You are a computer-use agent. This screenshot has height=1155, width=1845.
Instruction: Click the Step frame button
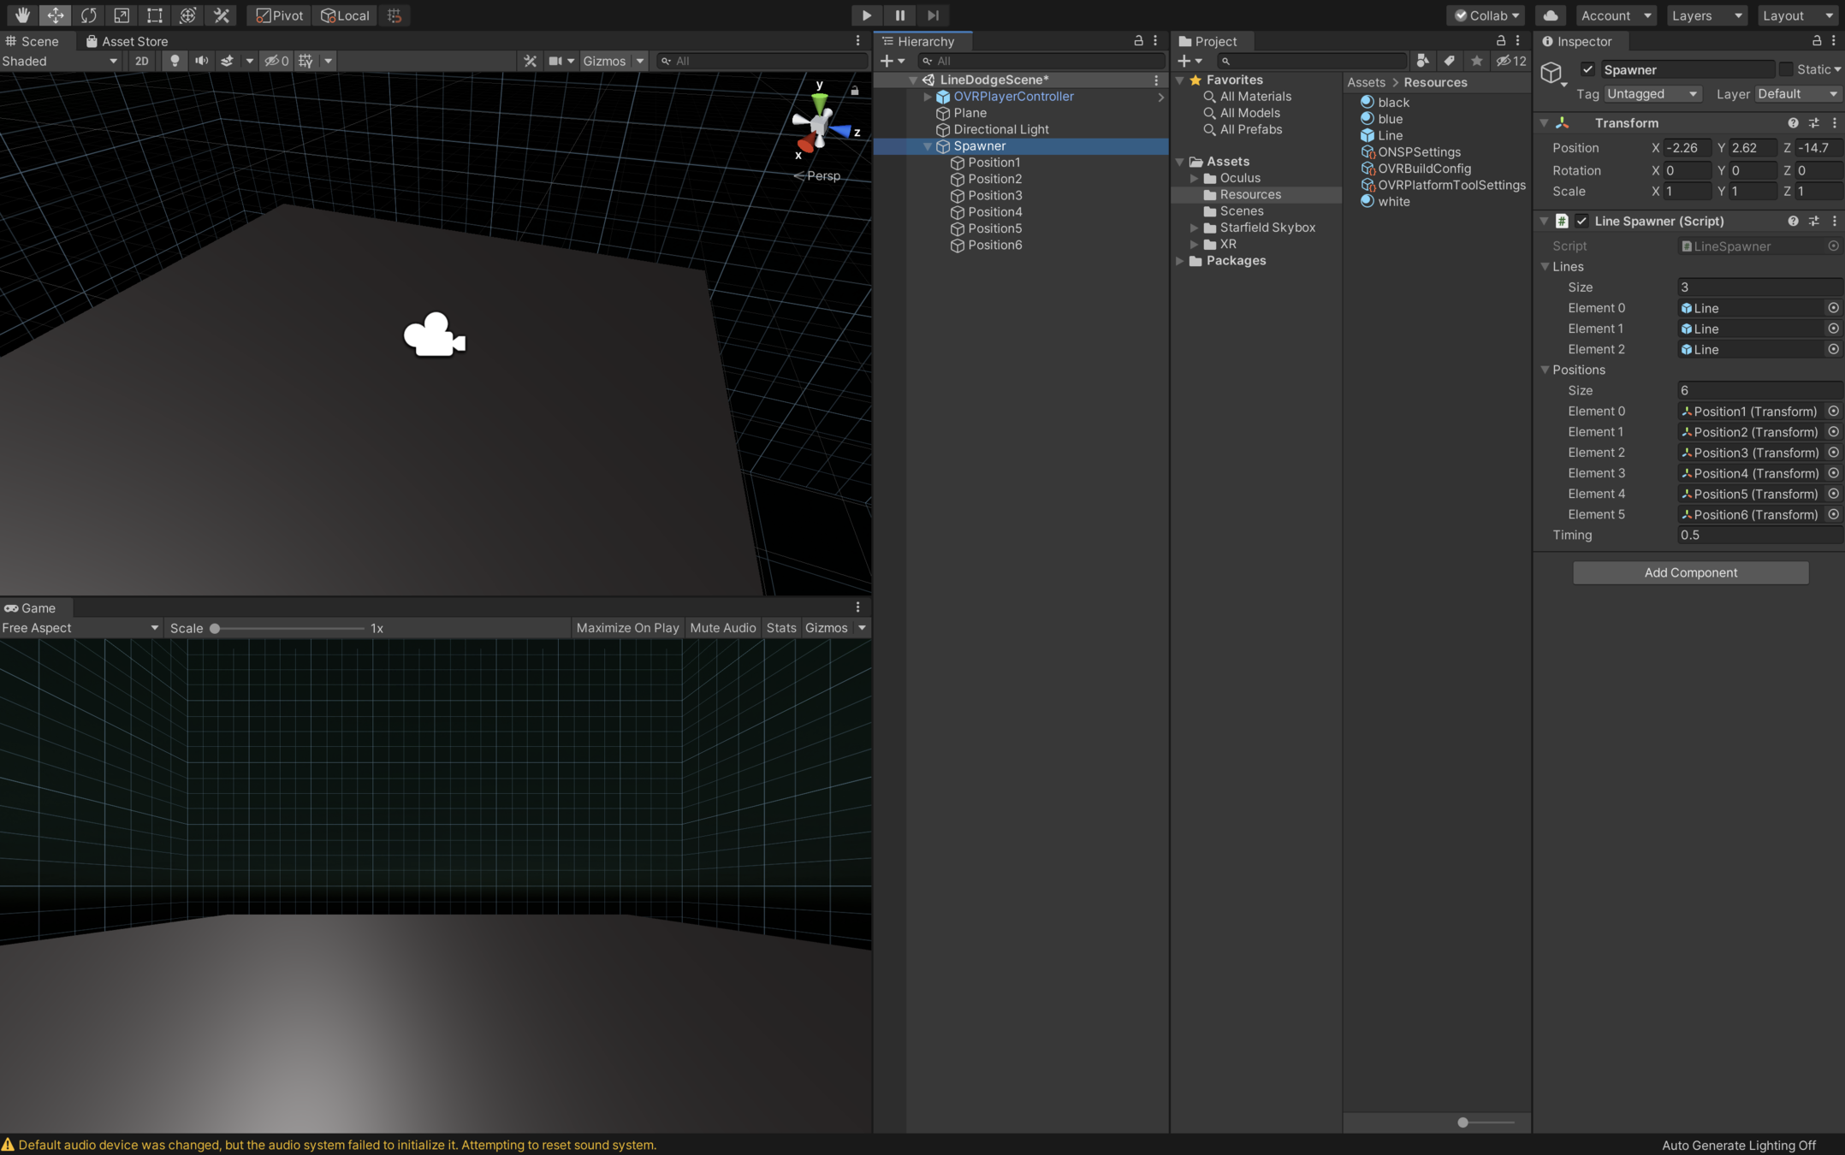(933, 15)
